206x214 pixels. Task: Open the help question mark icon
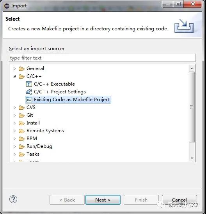pyautogui.click(x=13, y=199)
